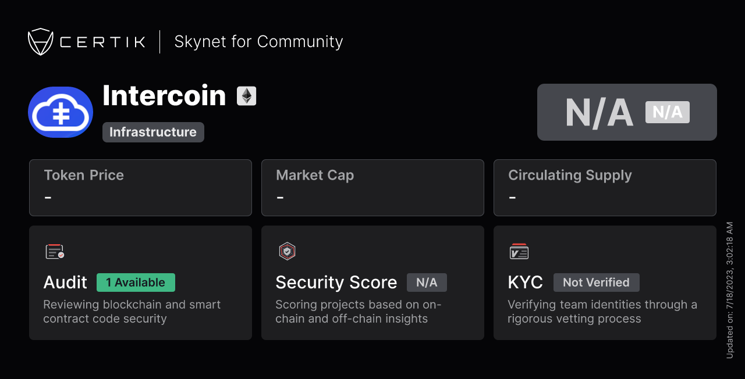Click the Security Score shield icon
Image resolution: width=745 pixels, height=379 pixels.
pyautogui.click(x=286, y=251)
